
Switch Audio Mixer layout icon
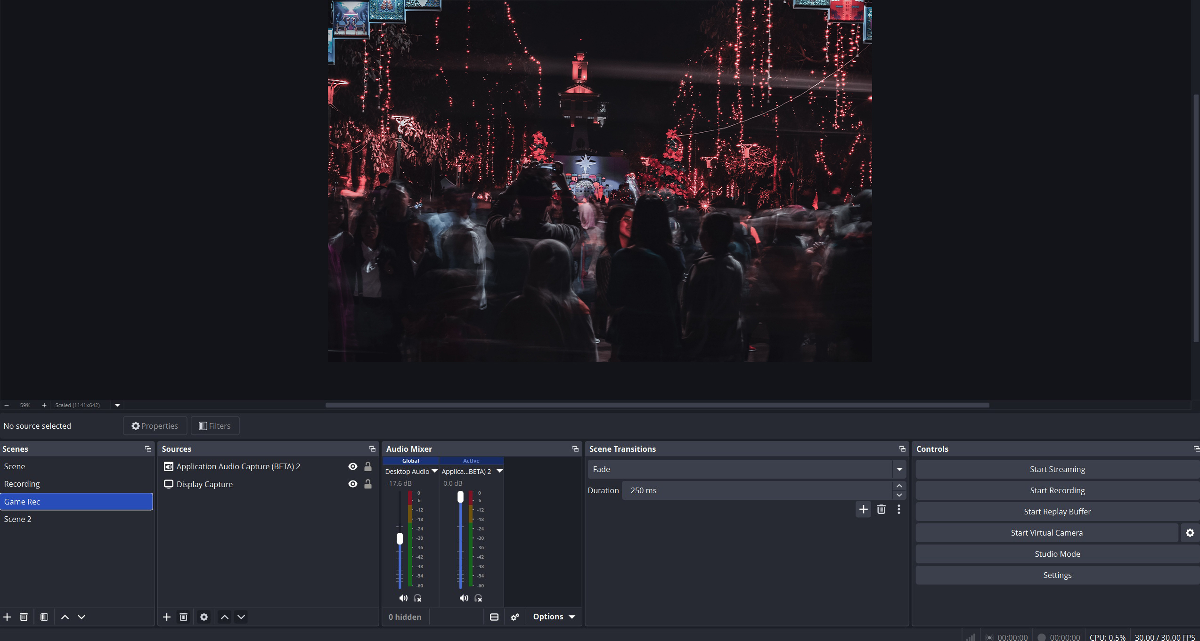click(494, 617)
